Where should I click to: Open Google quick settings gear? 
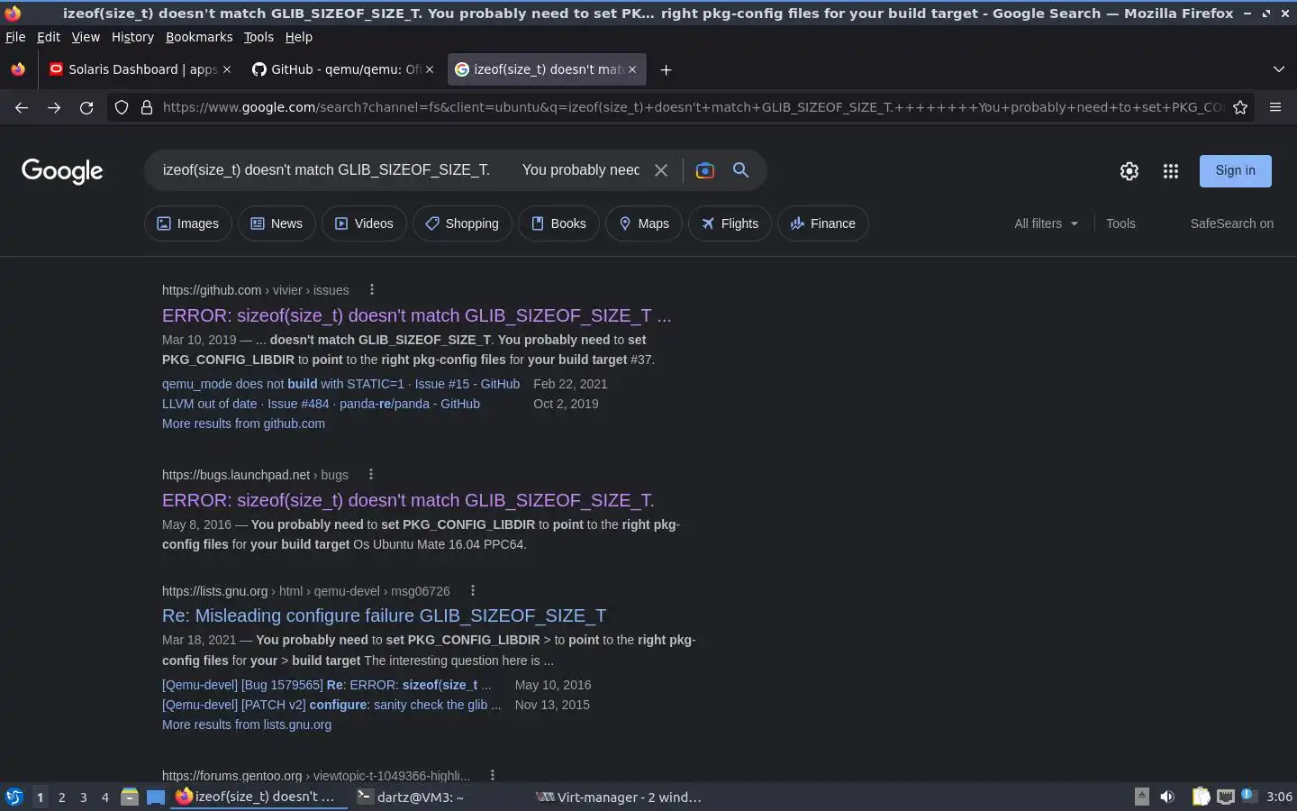pyautogui.click(x=1129, y=171)
